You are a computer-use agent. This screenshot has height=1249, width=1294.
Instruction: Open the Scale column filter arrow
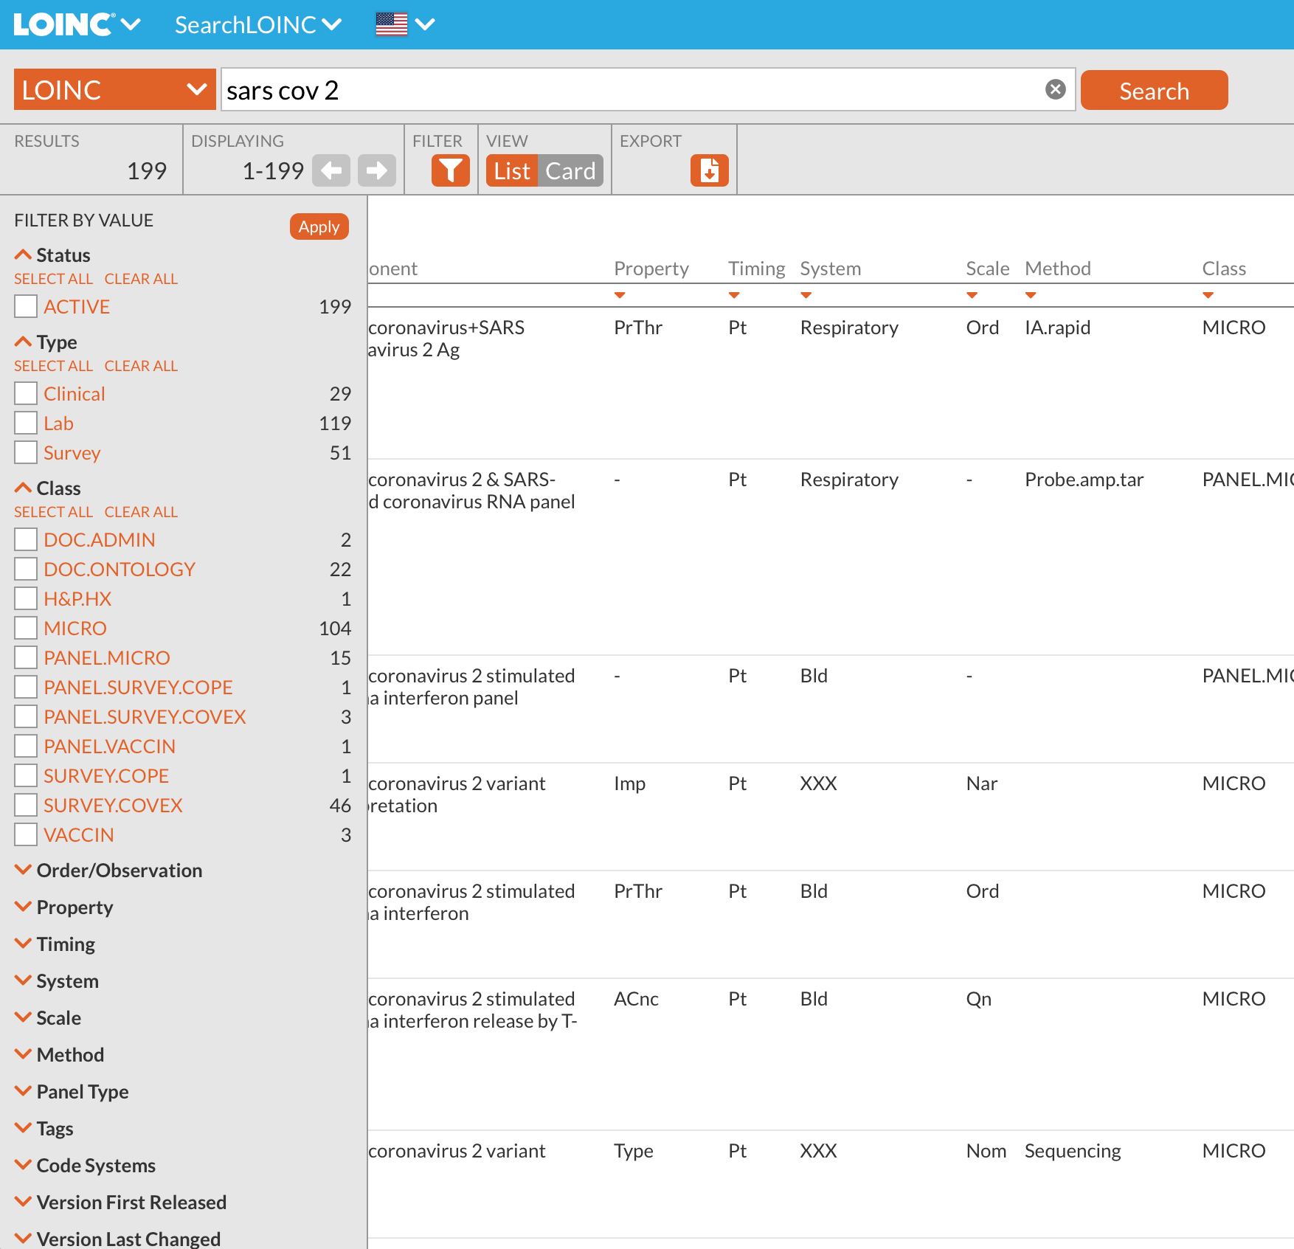pos(972,295)
